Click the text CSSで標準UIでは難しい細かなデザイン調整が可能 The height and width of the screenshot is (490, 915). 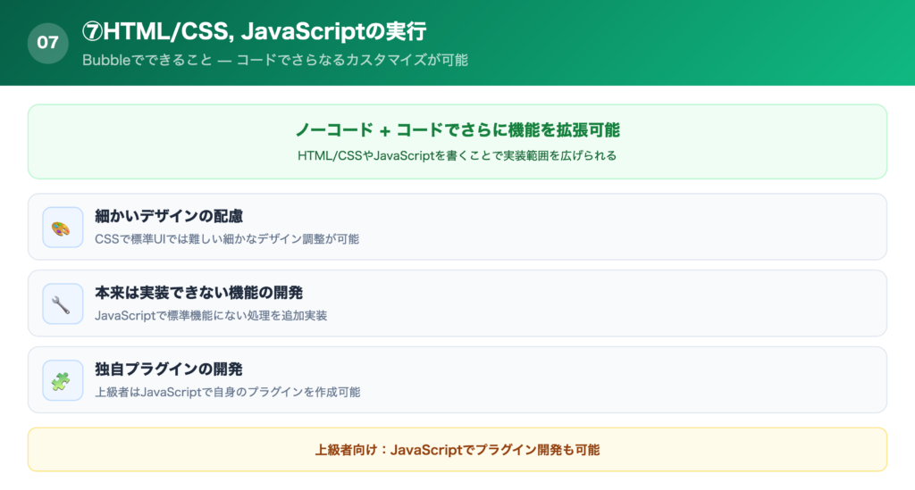coord(227,239)
